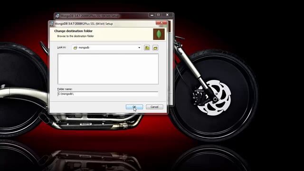This screenshot has height=171, width=304.
Task: Click the Up One Level folder icon
Action: point(147,47)
